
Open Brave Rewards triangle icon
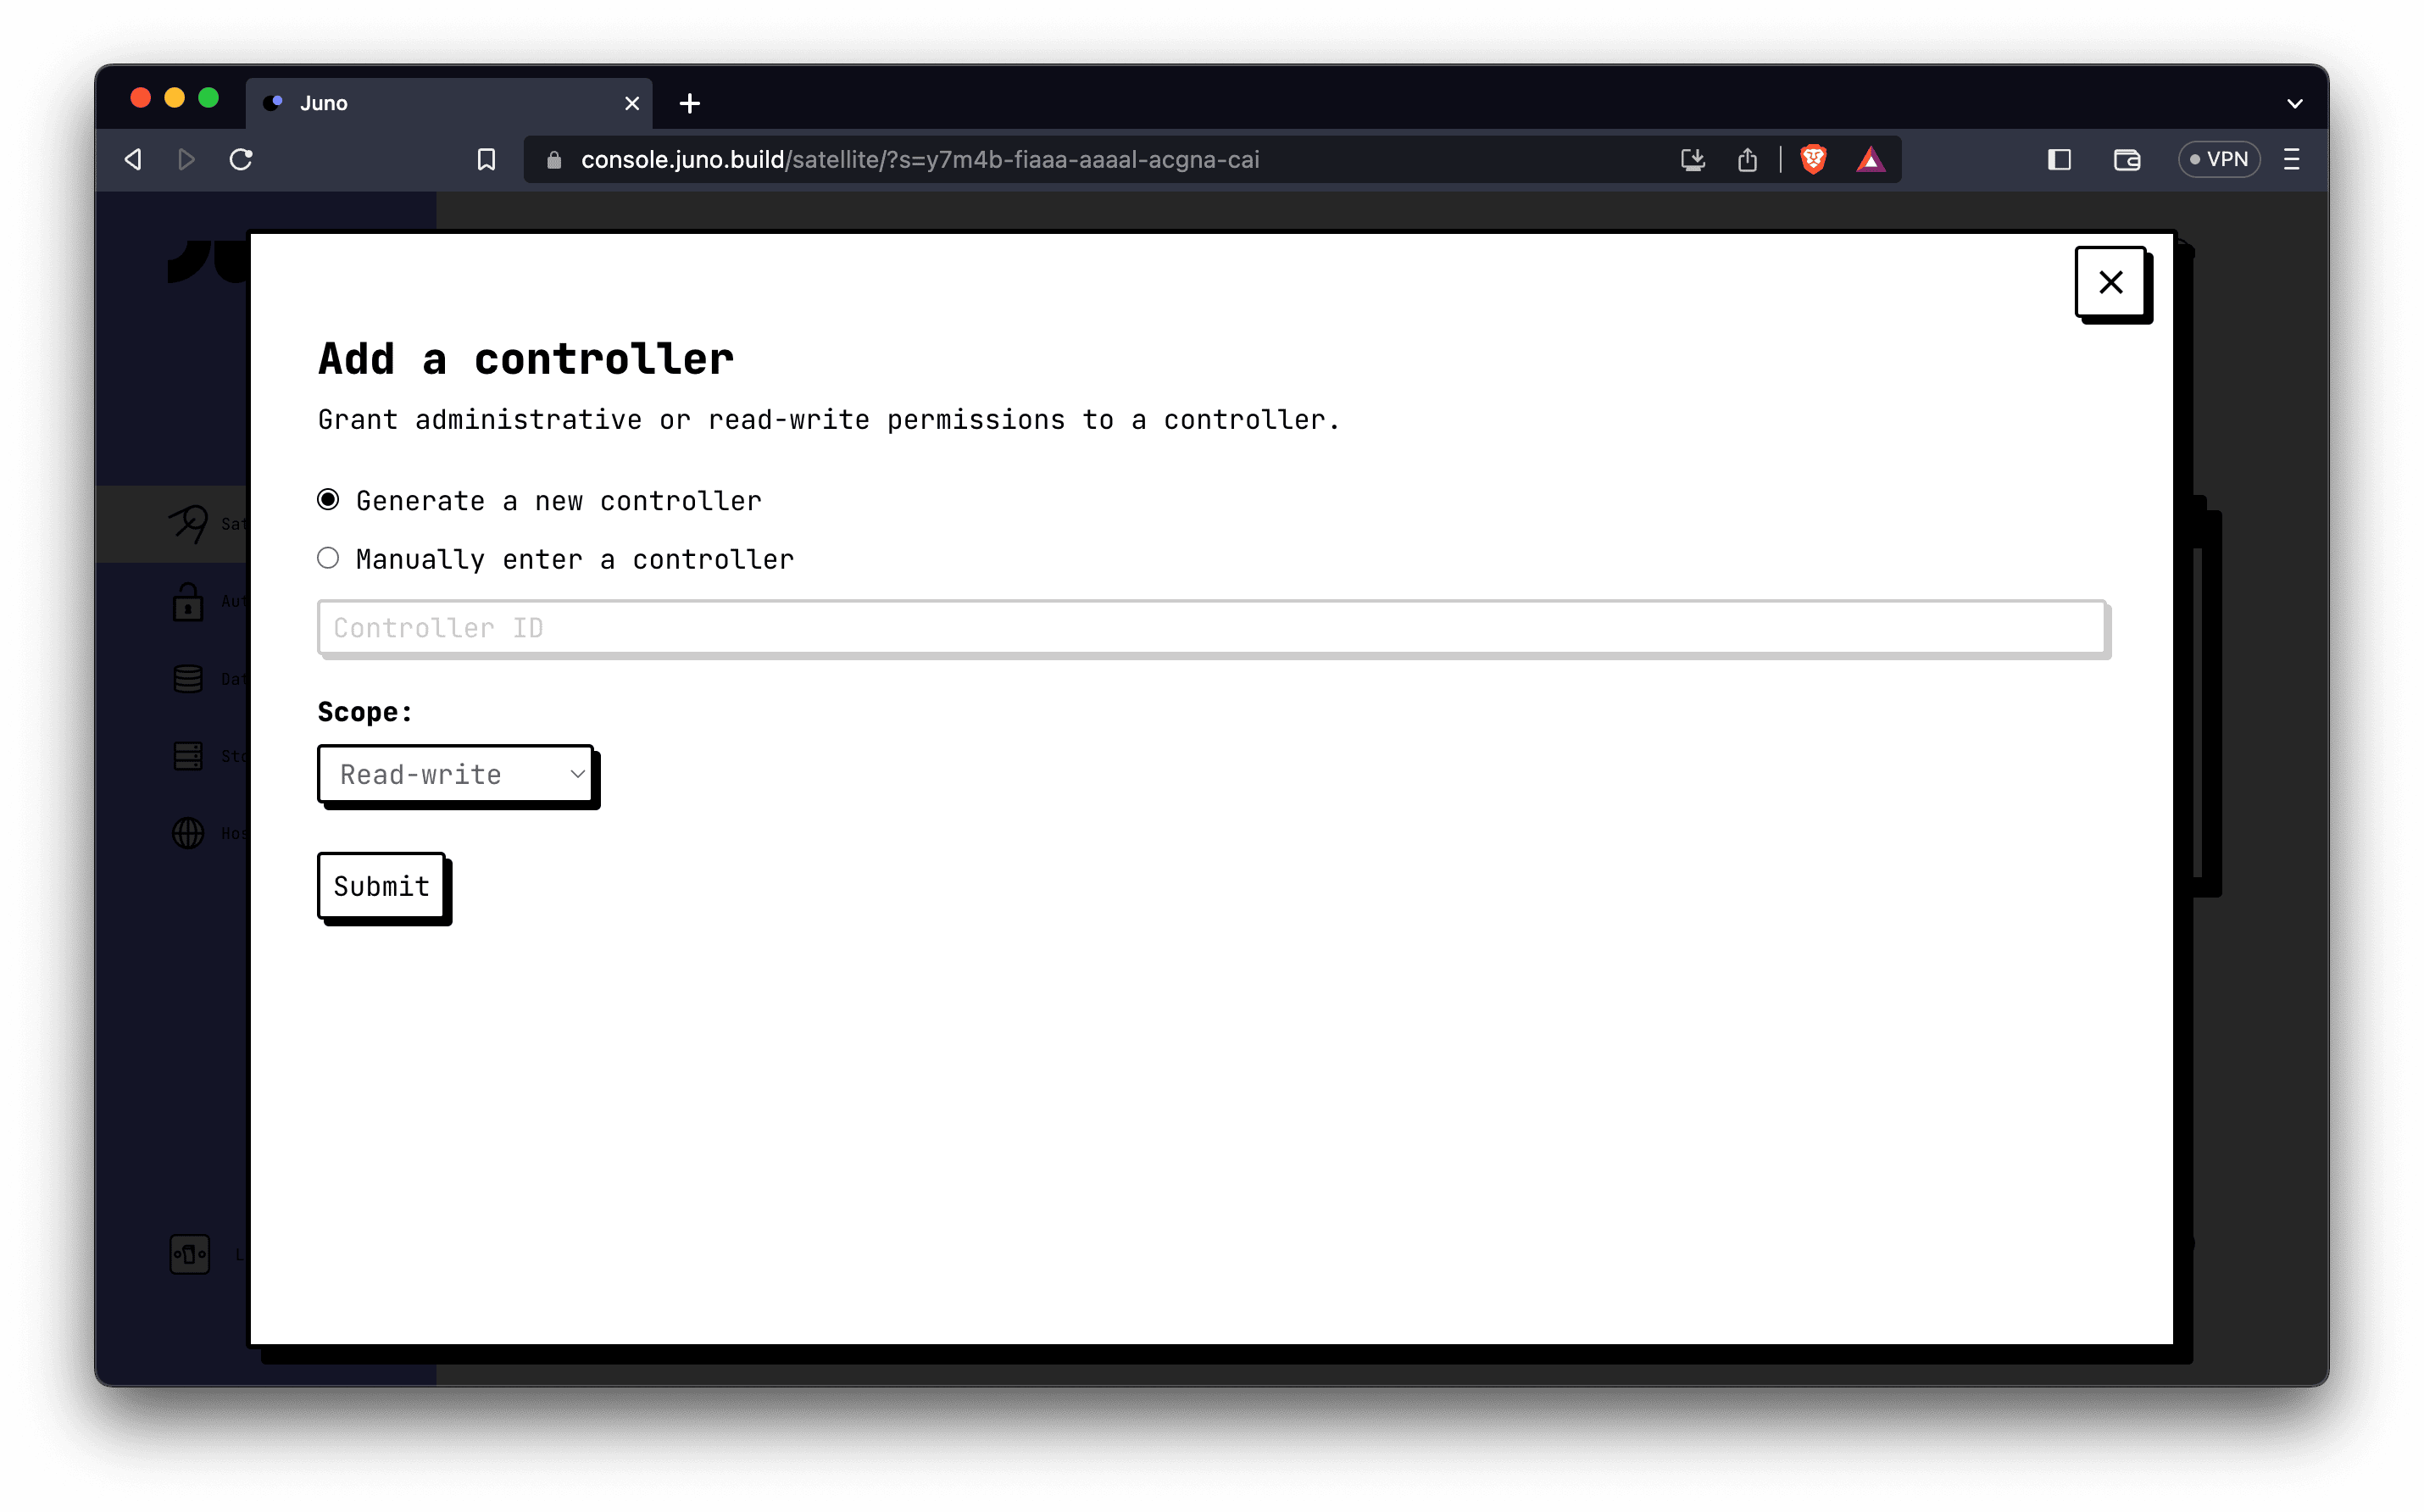click(1871, 159)
